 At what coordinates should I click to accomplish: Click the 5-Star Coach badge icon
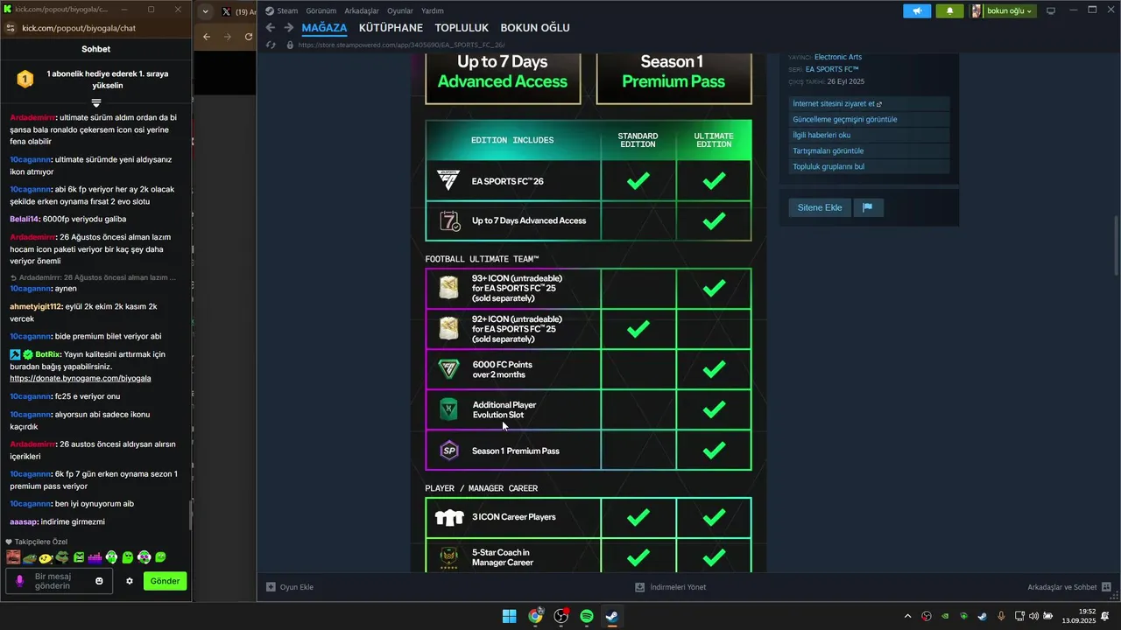pyautogui.click(x=448, y=557)
